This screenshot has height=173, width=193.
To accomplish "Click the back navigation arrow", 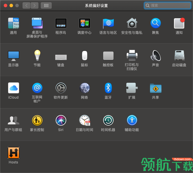I will tap(26, 5).
